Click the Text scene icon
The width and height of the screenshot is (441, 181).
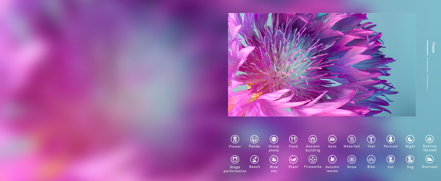371,139
